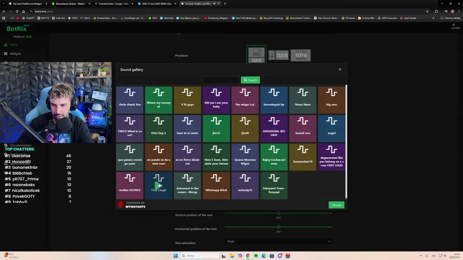The width and height of the screenshot is (463, 260).
Task: Select the first image-over-text provision layout
Action: (256, 55)
